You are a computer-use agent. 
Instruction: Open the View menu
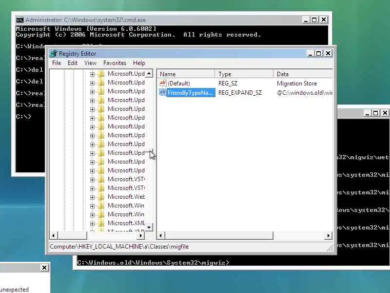(x=90, y=63)
